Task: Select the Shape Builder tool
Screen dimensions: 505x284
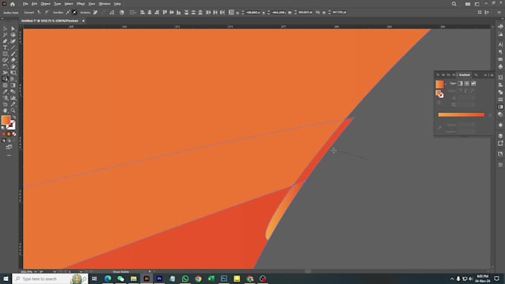Action: [x=5, y=79]
